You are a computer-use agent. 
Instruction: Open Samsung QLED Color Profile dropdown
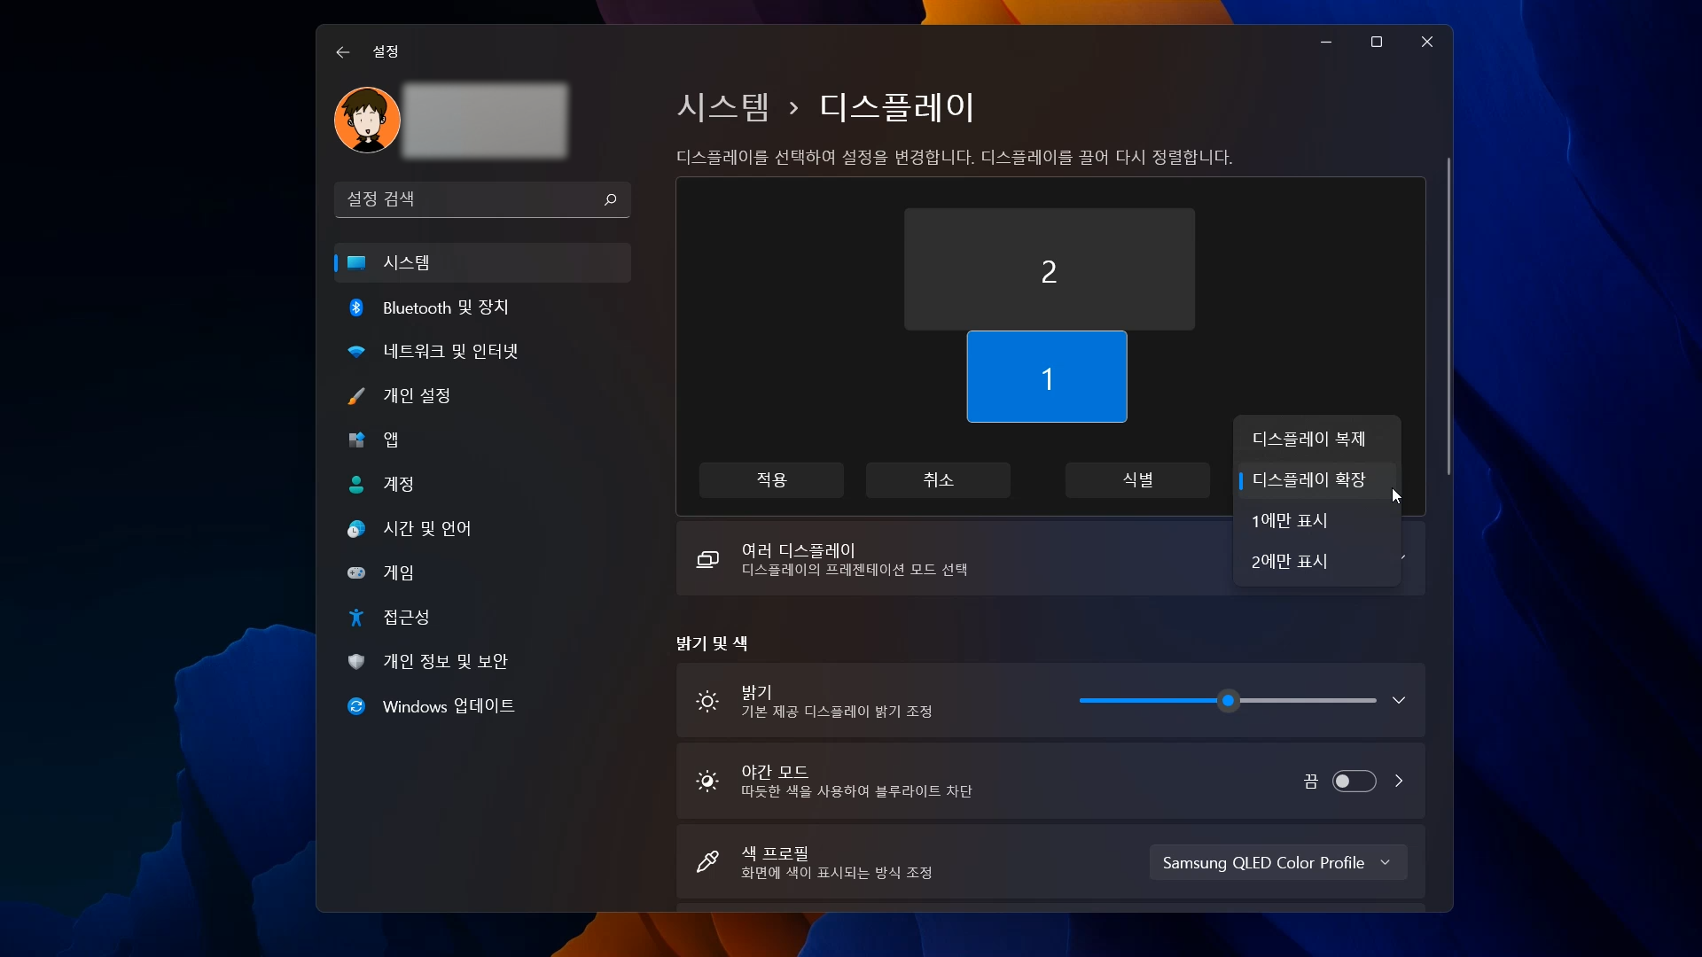(1277, 862)
